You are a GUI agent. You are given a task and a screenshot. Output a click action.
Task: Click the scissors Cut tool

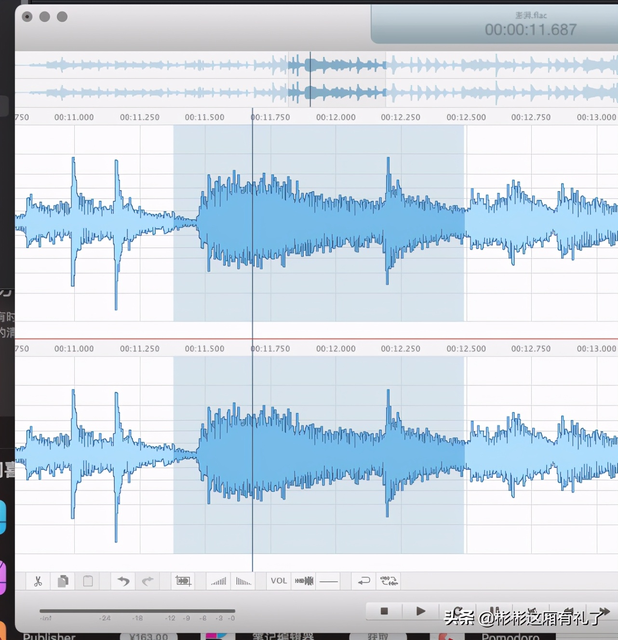[38, 581]
